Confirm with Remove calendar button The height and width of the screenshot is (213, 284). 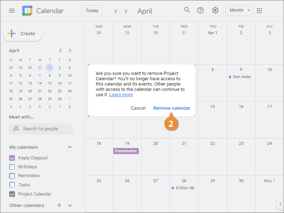click(x=171, y=108)
